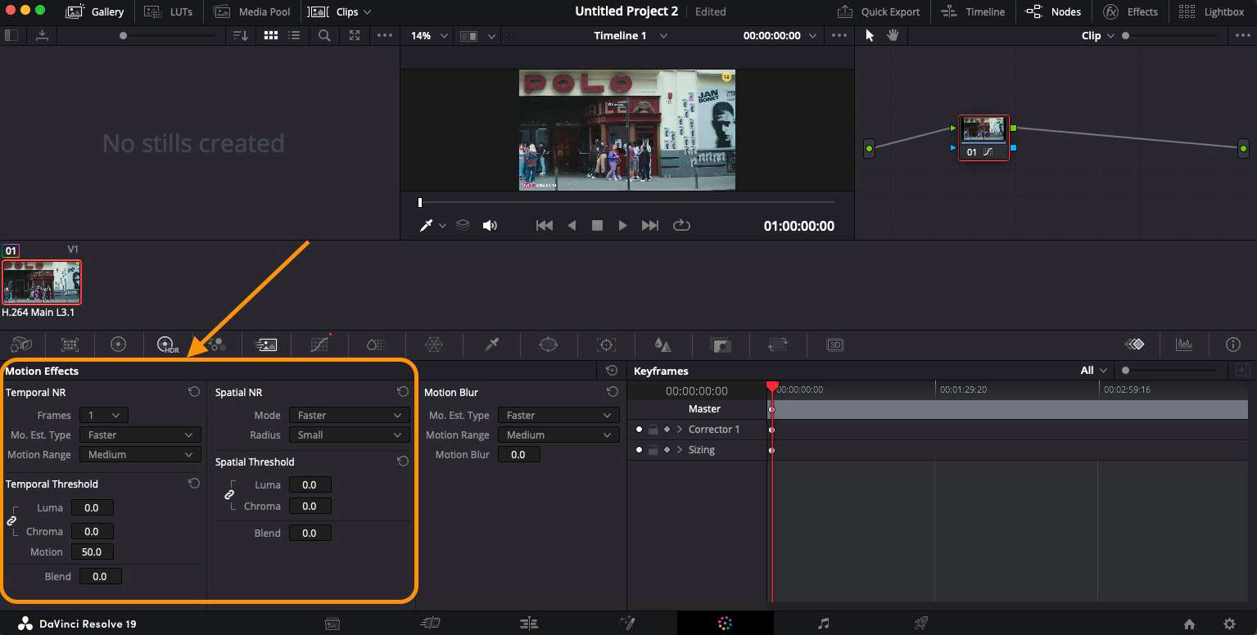Open the Camera Raw palette
The image size is (1257, 635).
(21, 345)
